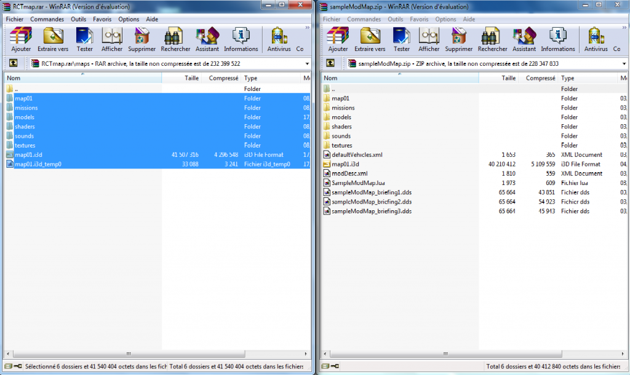This screenshot has width=630, height=375.
Task: Click Supprimer icon in sampleModMap.zip window
Action: coord(458,39)
